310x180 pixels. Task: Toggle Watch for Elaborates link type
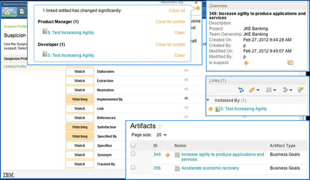[x=79, y=71]
